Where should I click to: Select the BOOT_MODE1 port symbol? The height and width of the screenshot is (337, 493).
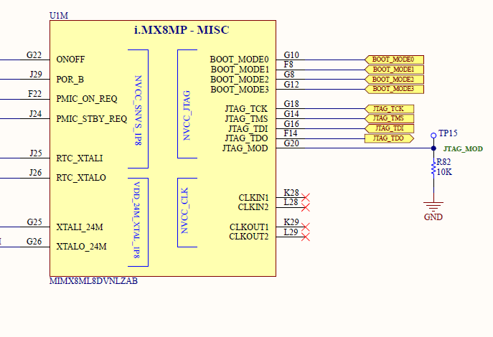394,70
